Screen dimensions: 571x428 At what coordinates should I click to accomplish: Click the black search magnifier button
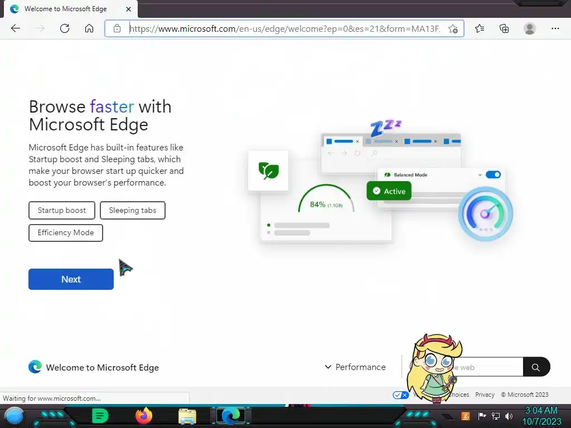click(536, 367)
